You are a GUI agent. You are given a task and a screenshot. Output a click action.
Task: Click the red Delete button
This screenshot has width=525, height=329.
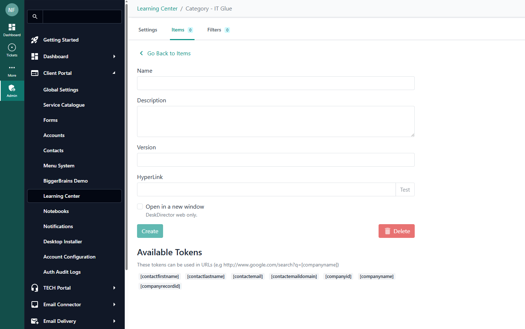(x=397, y=231)
